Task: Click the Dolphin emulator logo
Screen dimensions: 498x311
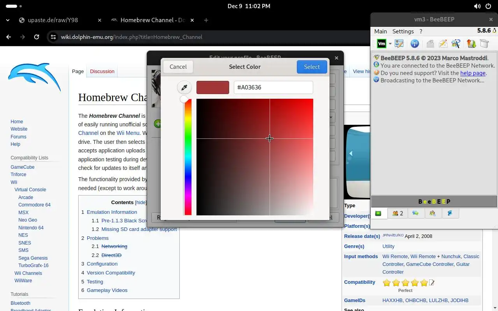Action: [34, 77]
